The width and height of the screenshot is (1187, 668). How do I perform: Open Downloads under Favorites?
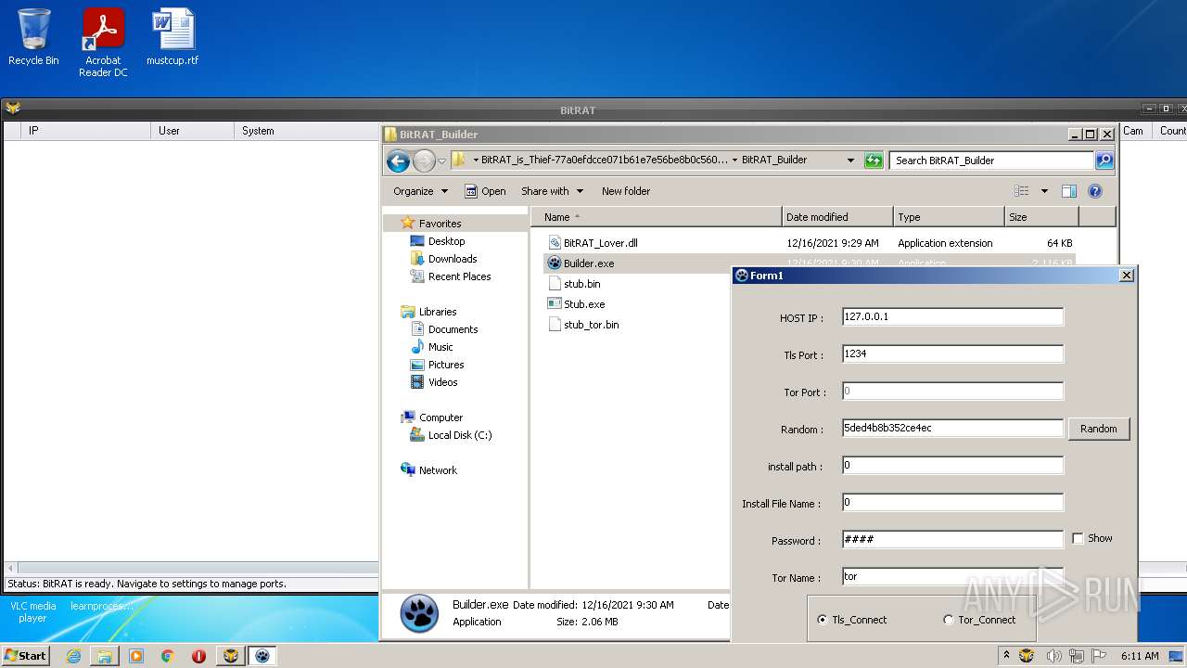[x=453, y=259]
